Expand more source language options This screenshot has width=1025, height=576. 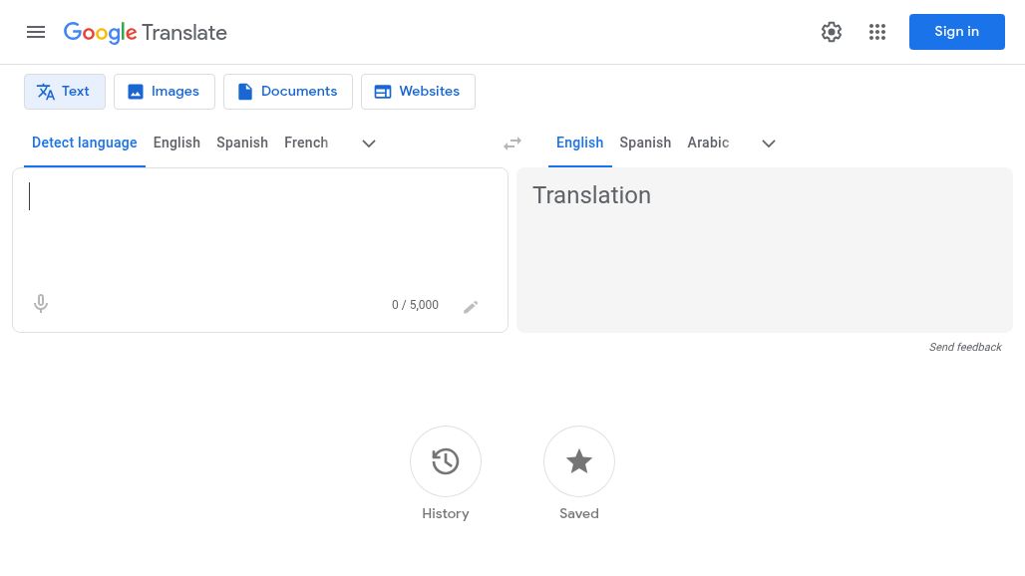click(x=369, y=143)
